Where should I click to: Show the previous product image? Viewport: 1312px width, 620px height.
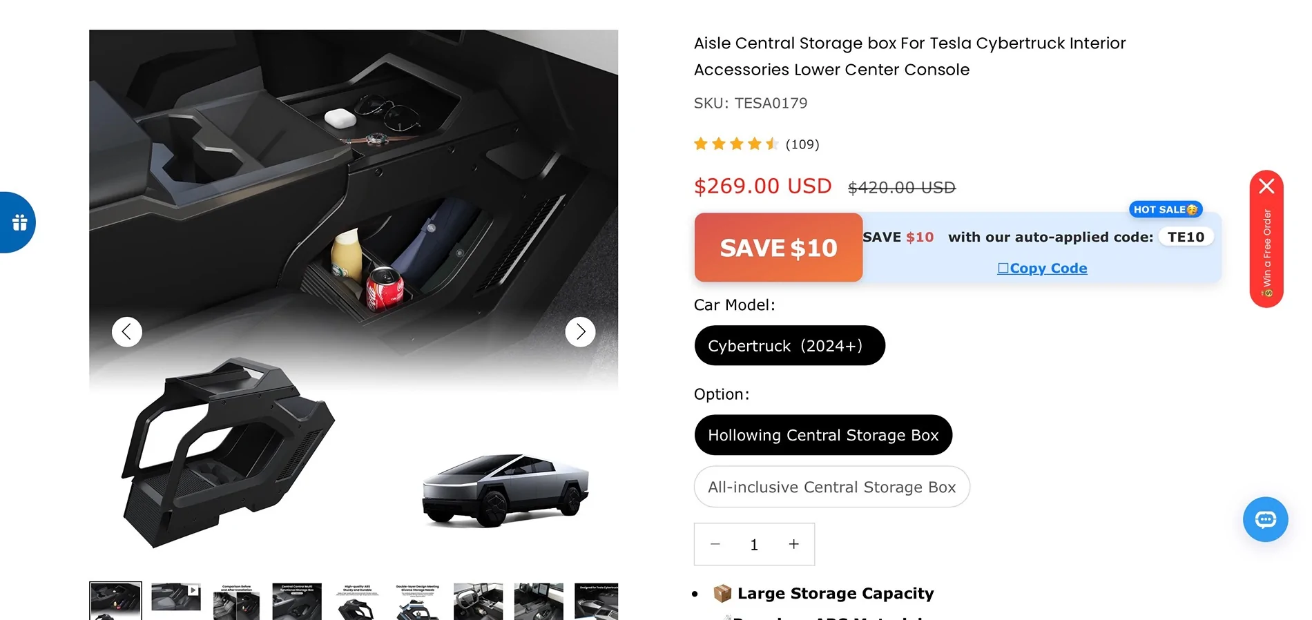click(x=127, y=332)
